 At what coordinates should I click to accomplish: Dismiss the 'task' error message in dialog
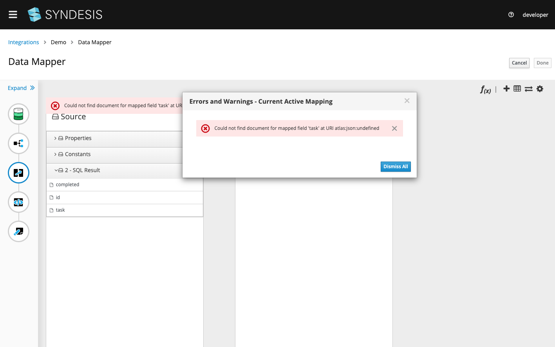[x=394, y=128]
